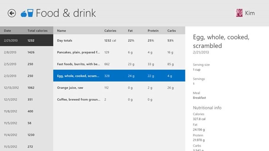The image size is (269, 151).
Task: Select the 11/8/2012 date row
Action: click(27, 111)
